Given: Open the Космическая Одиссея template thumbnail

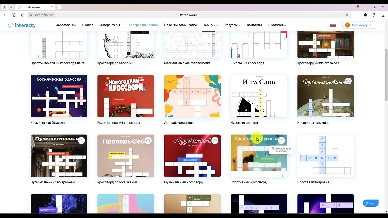Looking at the screenshot, I should [59, 96].
